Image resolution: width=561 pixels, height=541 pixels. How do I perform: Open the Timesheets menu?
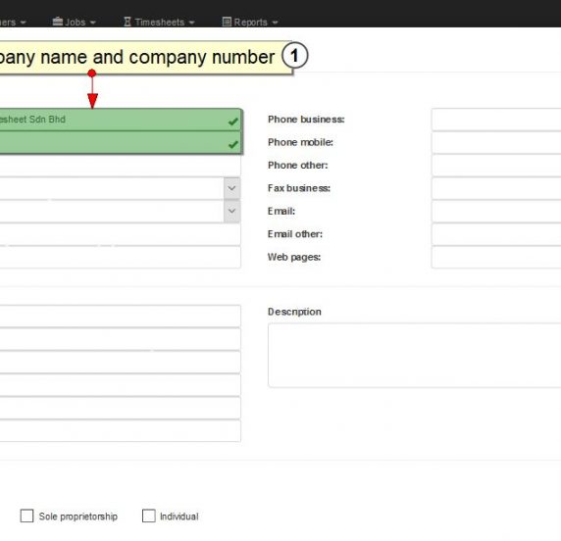coord(159,22)
